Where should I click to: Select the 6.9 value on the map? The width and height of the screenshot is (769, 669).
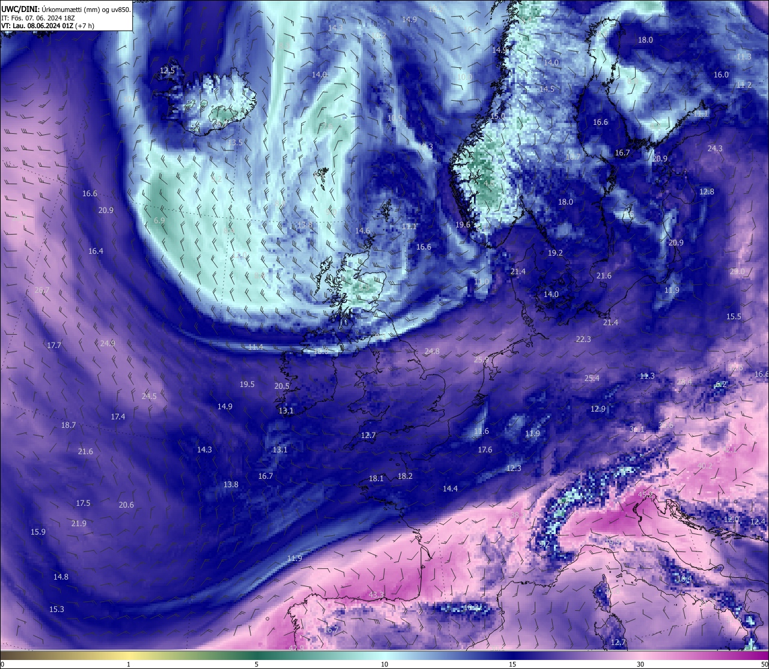pos(159,220)
